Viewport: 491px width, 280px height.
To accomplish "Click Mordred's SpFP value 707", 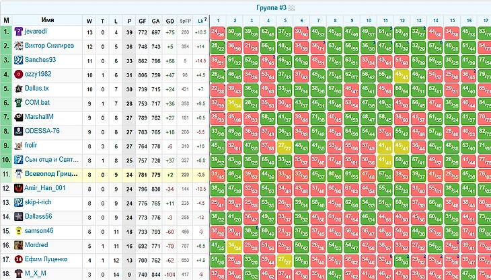I will pos(185,246).
